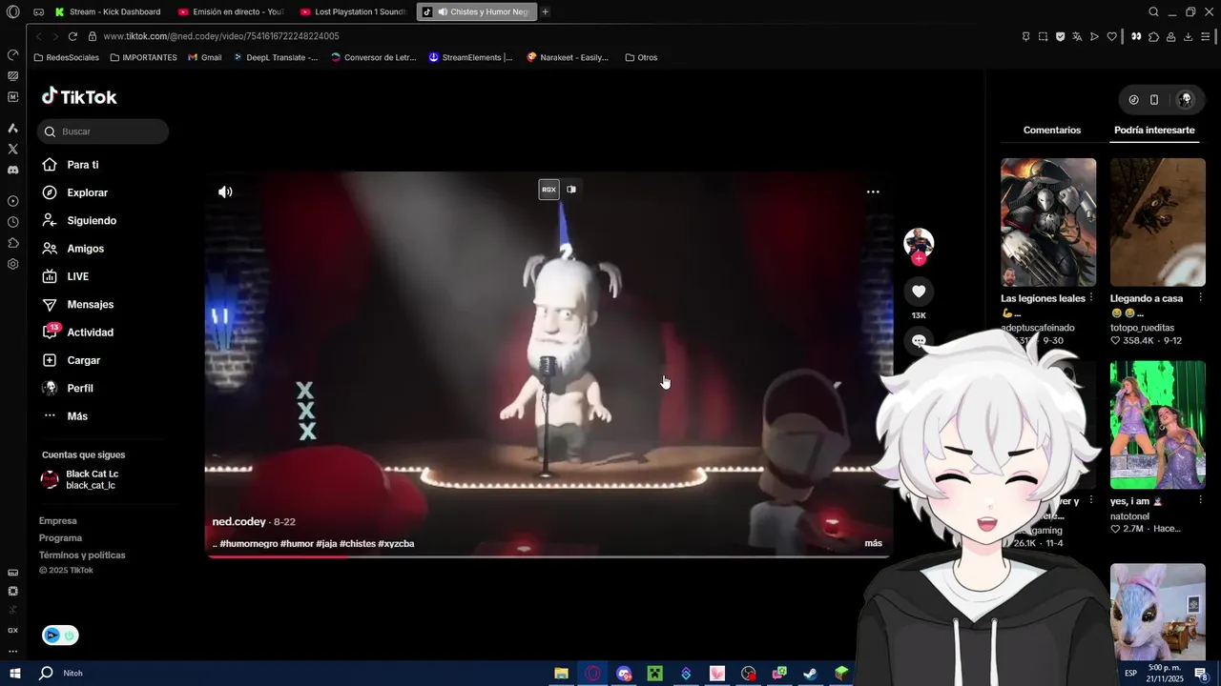Switch to the Emisión en directo YouTube tab
The image size is (1221, 686).
[232, 11]
